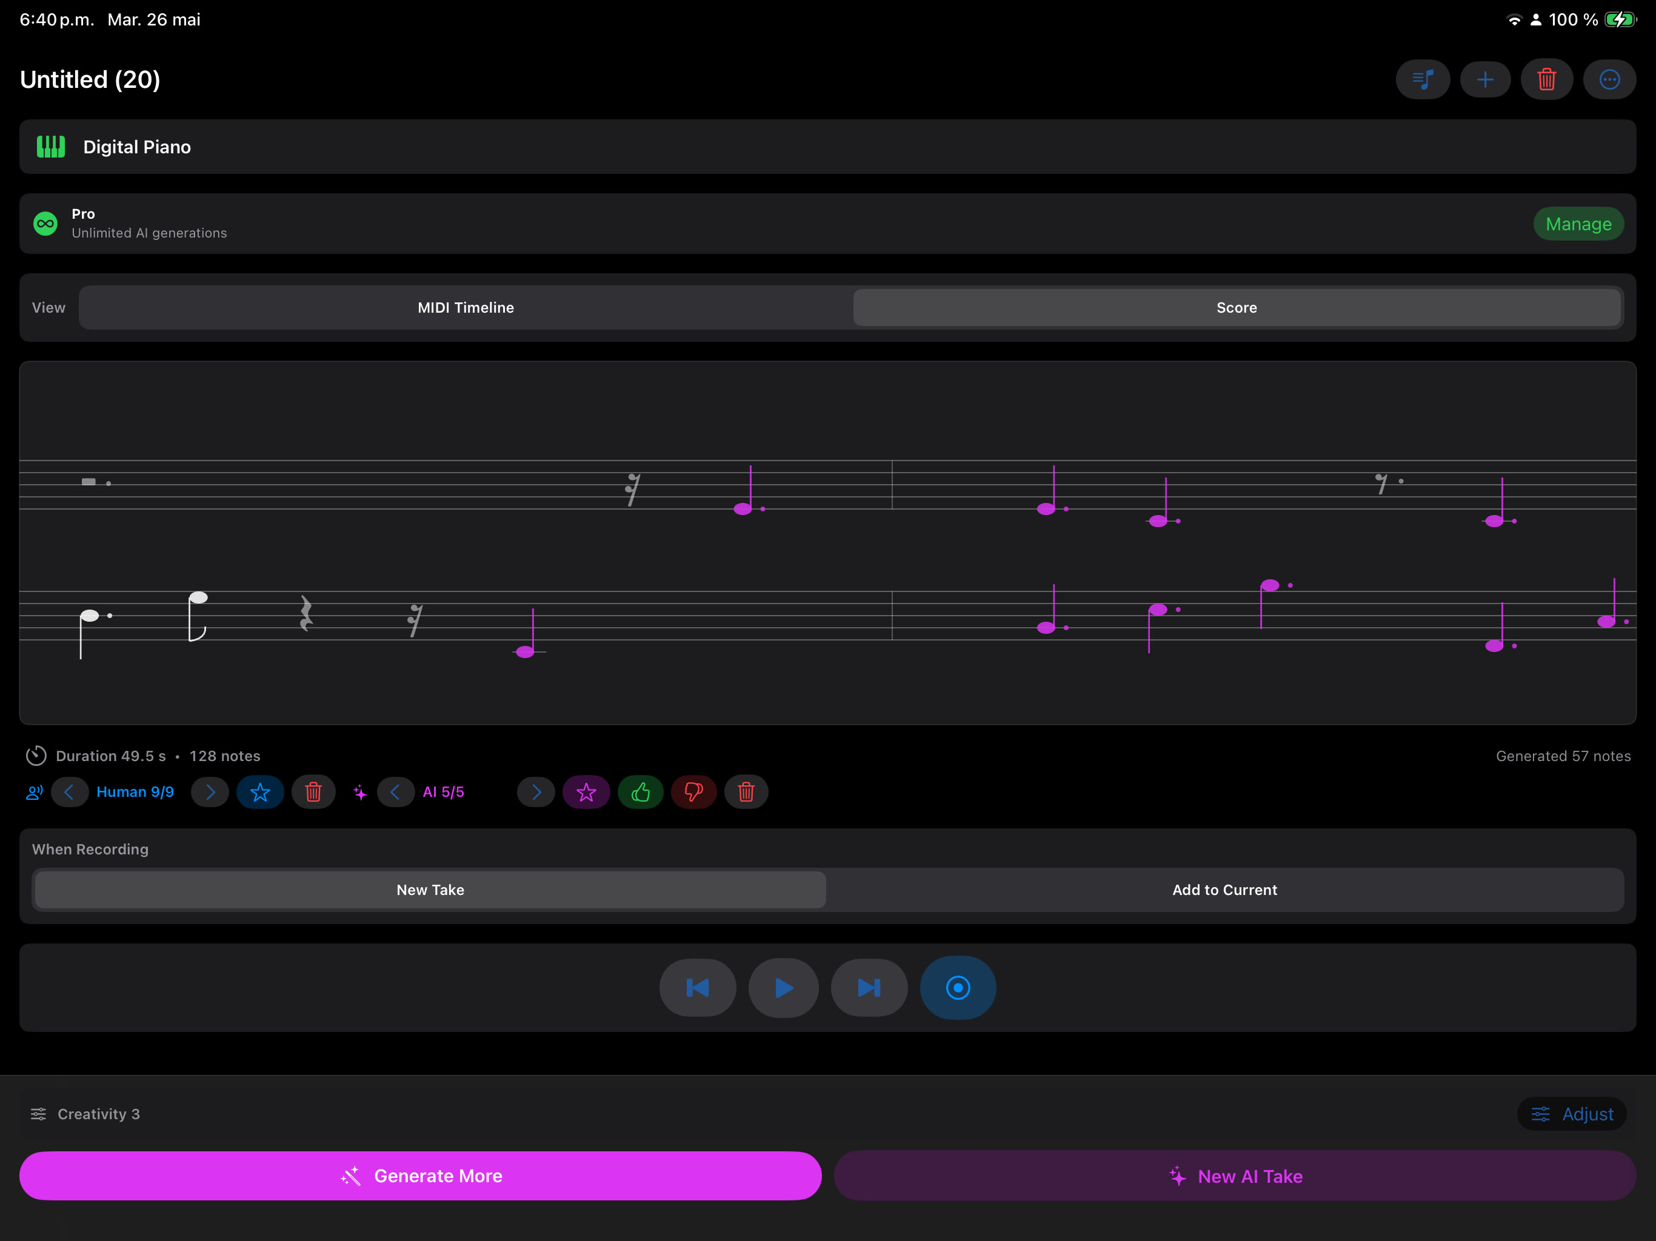Go to previous AI take
This screenshot has height=1241, width=1656.
pos(395,792)
